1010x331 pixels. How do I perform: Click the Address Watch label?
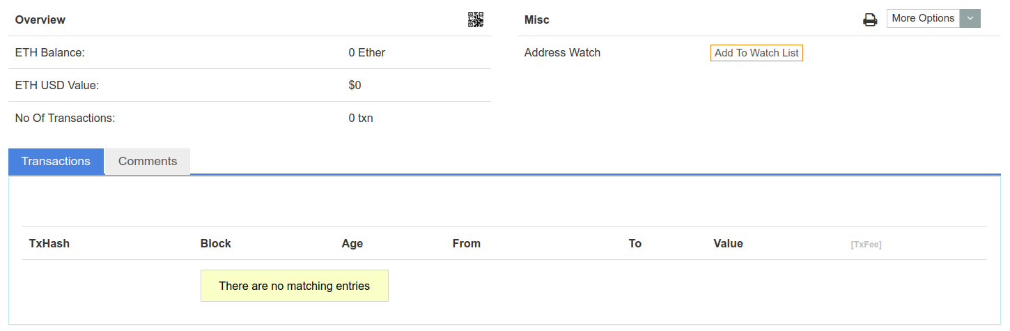tap(562, 53)
